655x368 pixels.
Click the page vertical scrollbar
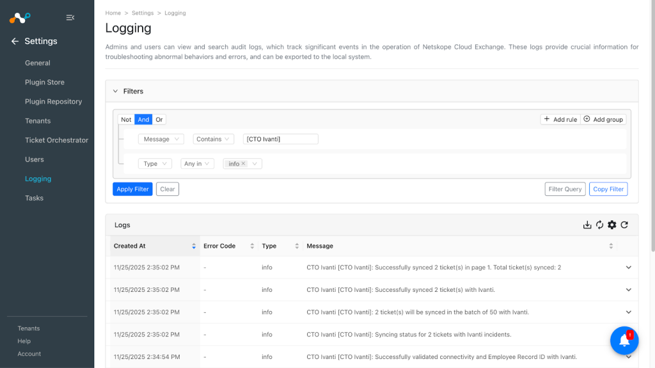click(x=652, y=125)
